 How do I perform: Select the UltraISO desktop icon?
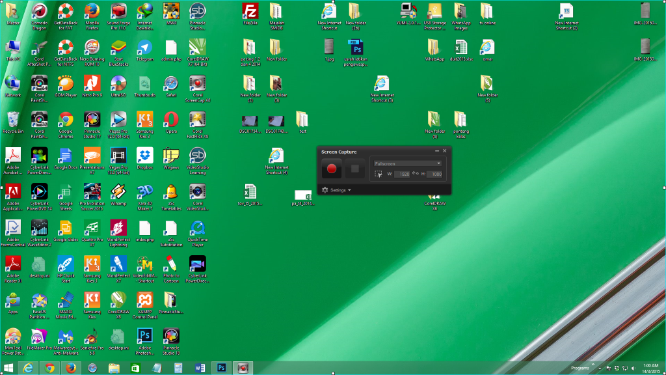tap(118, 87)
